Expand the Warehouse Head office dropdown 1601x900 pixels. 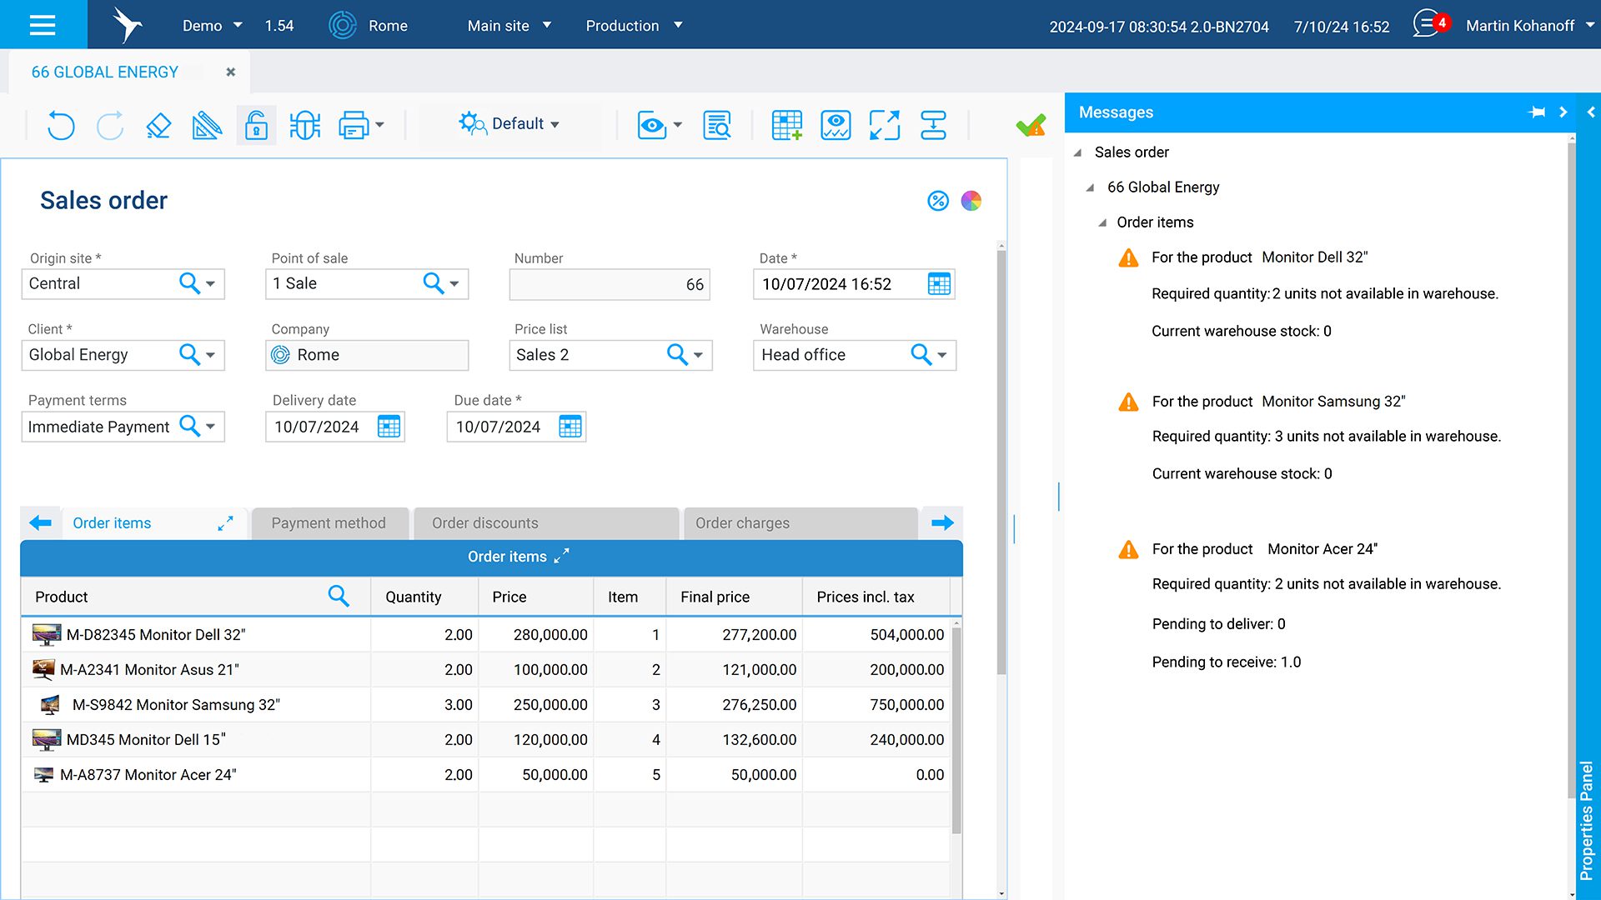click(x=942, y=355)
